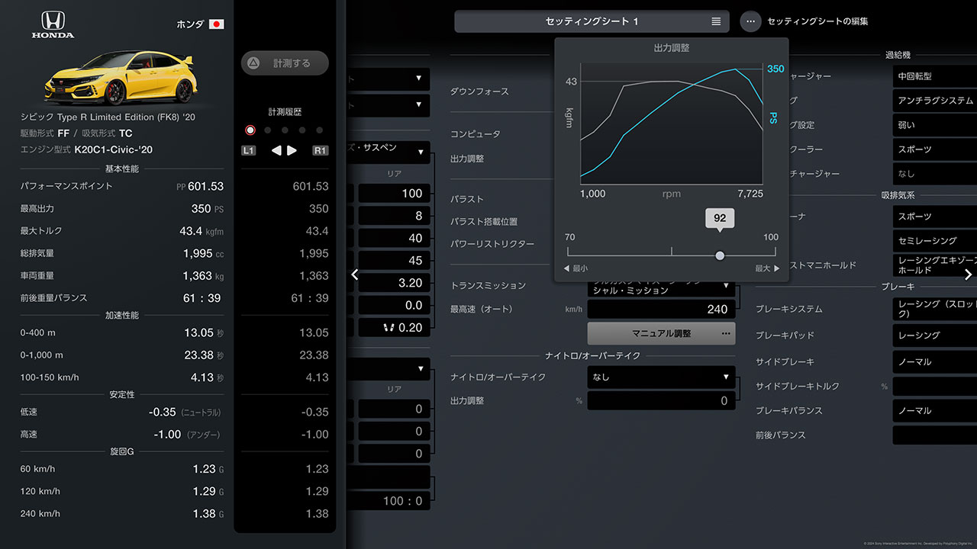Click the 92 value bubble above the slider

[x=720, y=218]
